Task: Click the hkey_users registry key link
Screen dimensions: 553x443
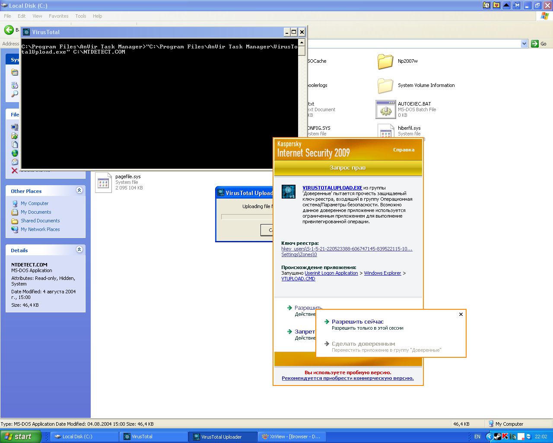Action: pyautogui.click(x=347, y=249)
